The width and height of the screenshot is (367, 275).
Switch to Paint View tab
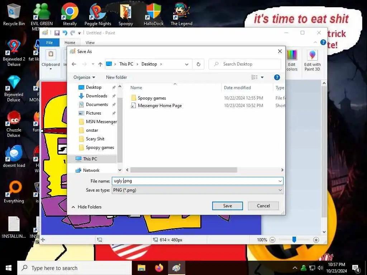tap(90, 43)
